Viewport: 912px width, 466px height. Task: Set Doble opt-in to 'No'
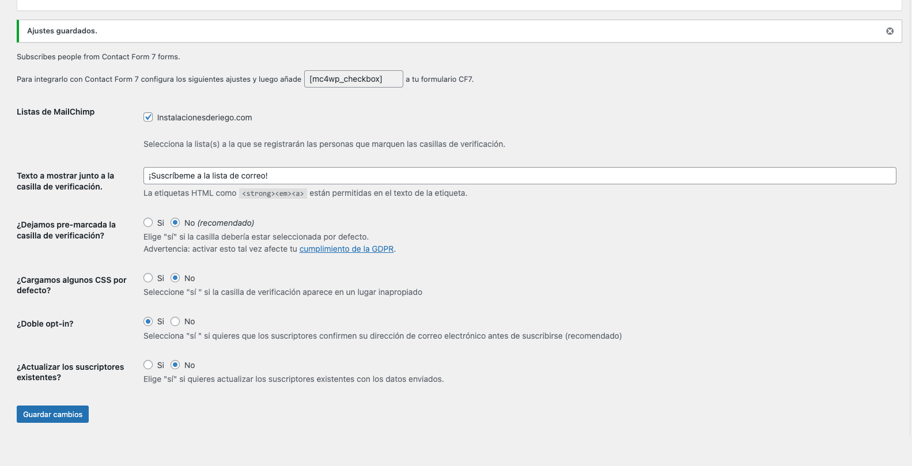175,321
